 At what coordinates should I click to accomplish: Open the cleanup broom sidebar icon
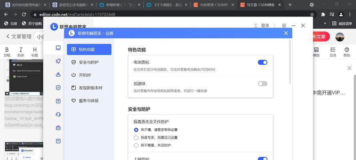pos(58,74)
